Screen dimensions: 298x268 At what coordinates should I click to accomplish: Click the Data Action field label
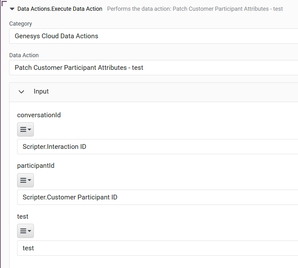24,55
